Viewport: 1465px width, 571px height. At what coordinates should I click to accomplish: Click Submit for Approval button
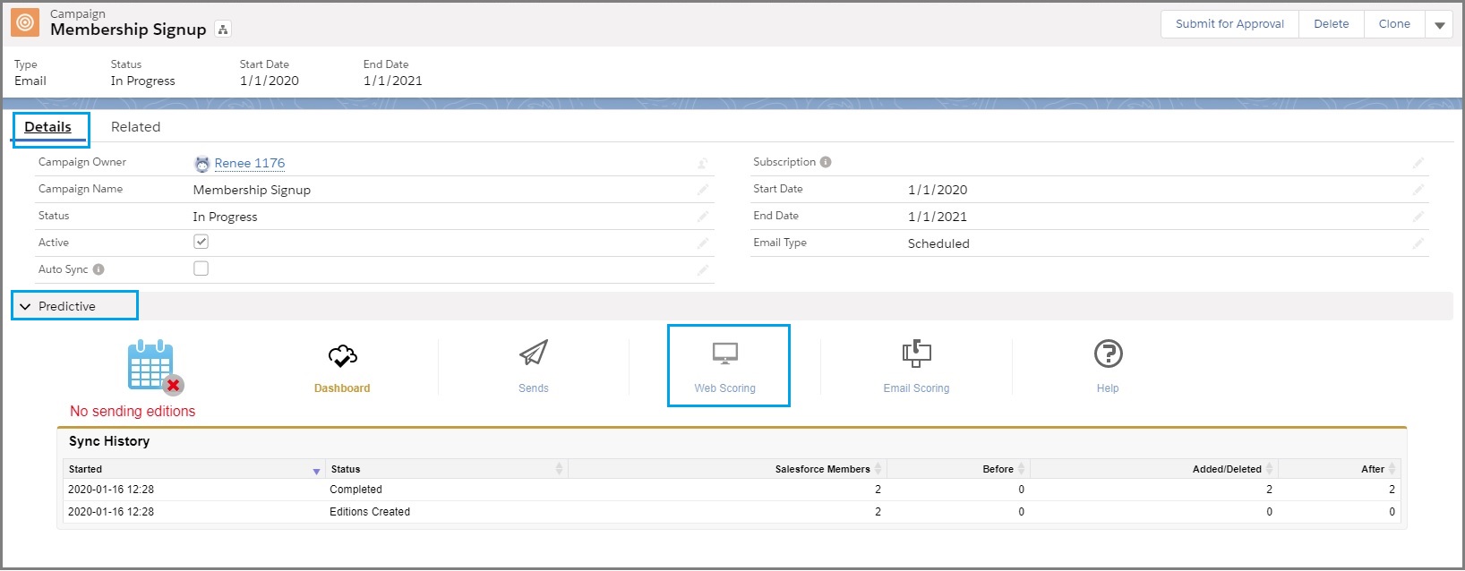(x=1229, y=24)
